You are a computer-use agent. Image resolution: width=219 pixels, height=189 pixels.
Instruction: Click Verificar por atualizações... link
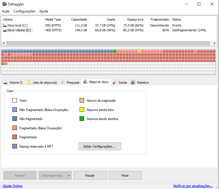click(x=193, y=186)
